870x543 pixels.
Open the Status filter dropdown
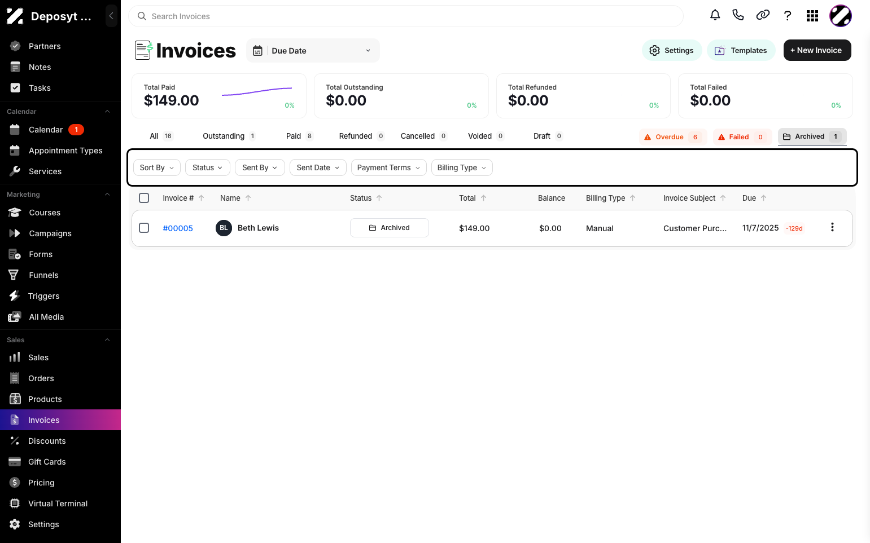point(208,167)
